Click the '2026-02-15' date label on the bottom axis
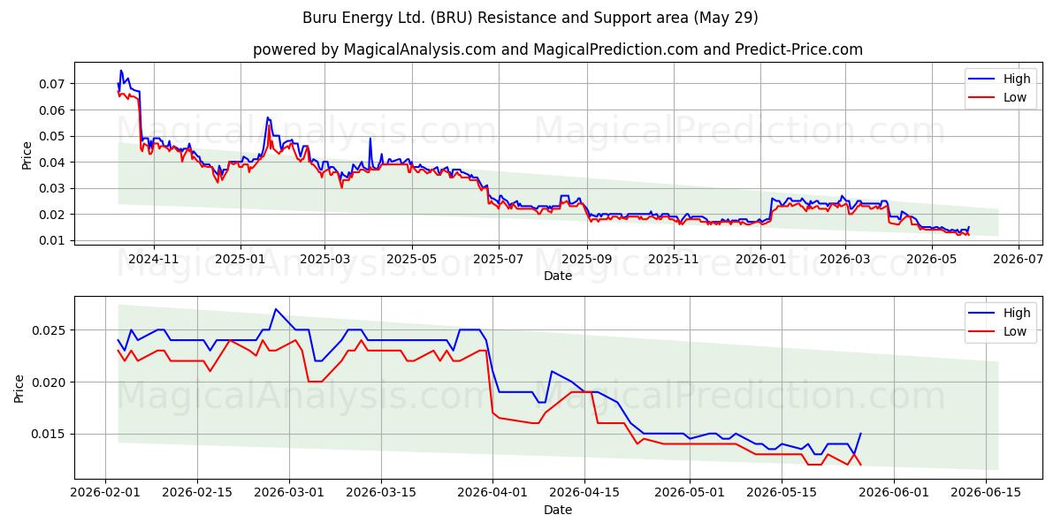 197,493
